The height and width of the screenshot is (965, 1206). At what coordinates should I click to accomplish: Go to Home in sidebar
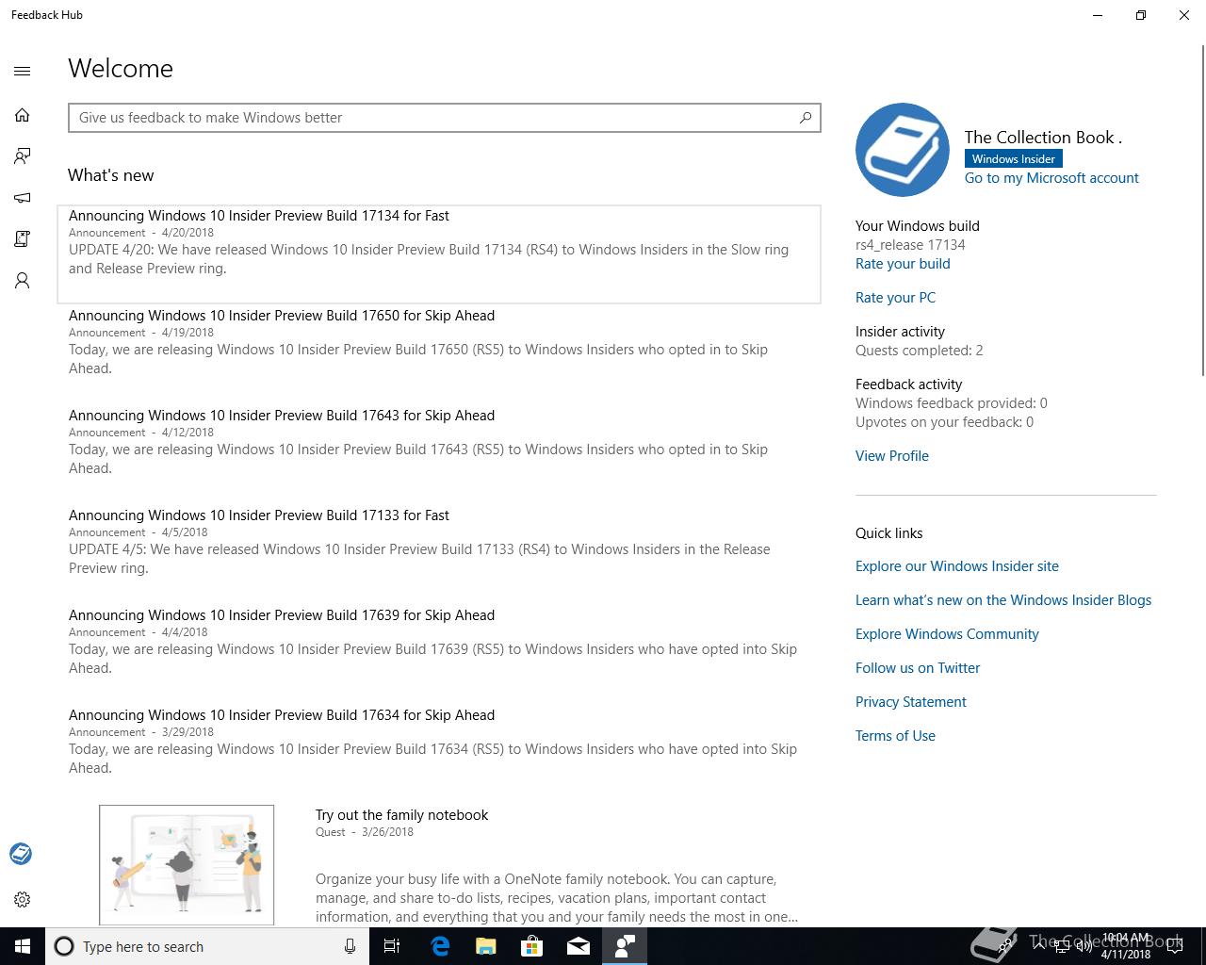coord(23,115)
